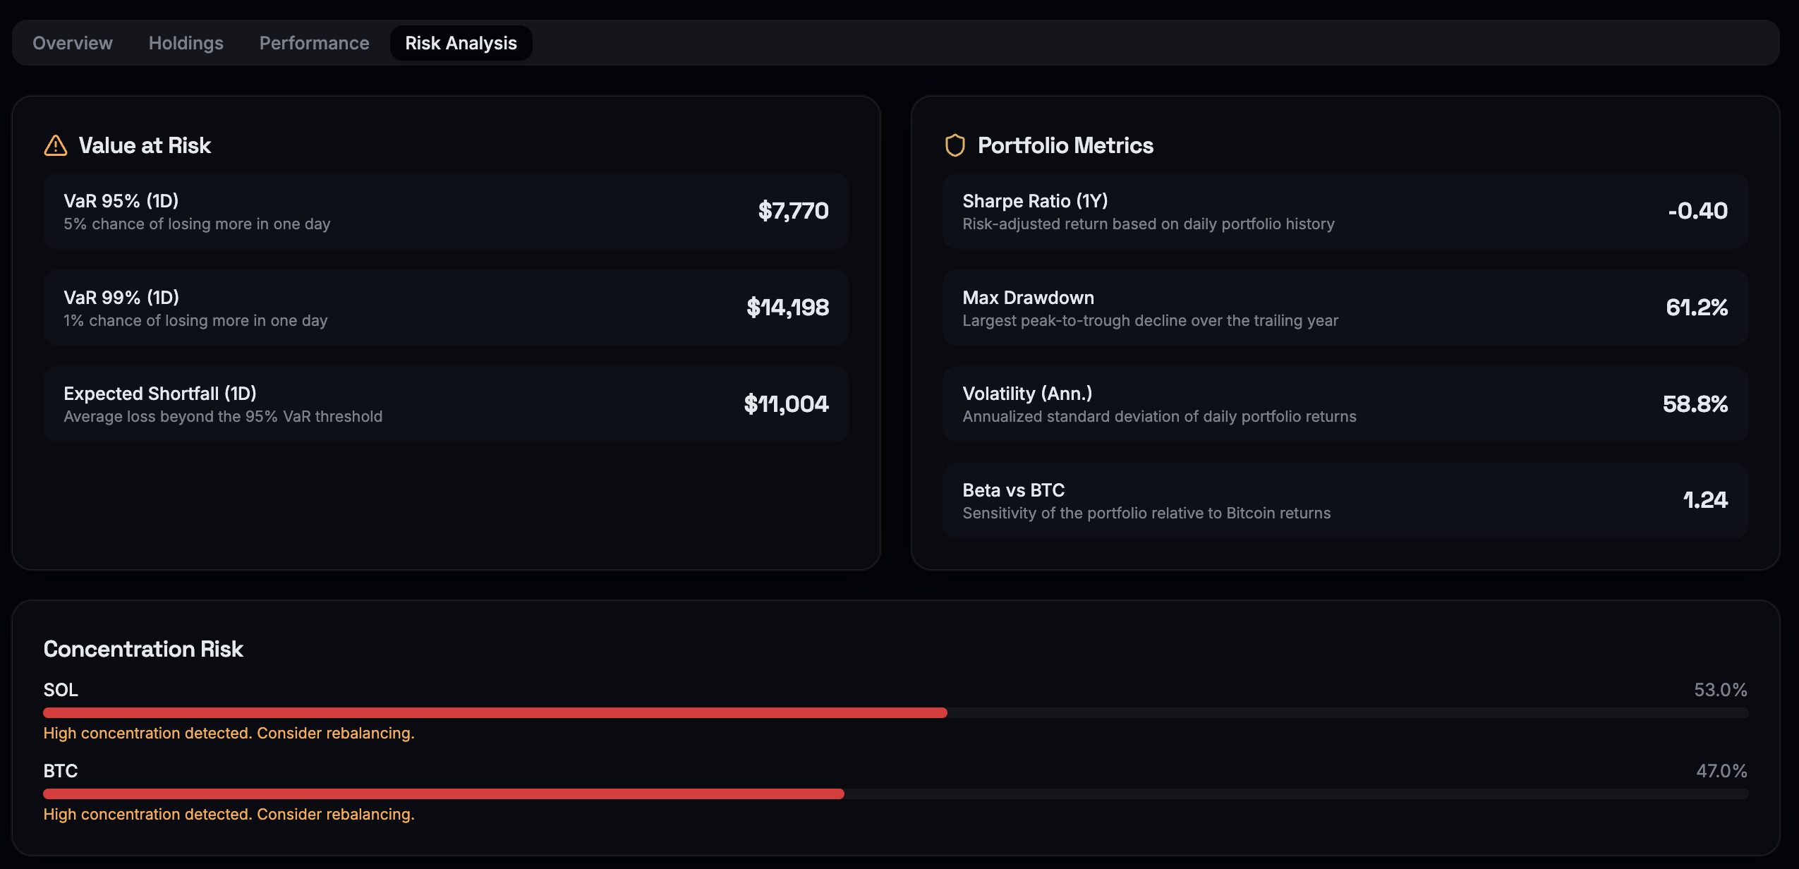Click the Concentration Risk heading
1799x869 pixels.
(143, 648)
